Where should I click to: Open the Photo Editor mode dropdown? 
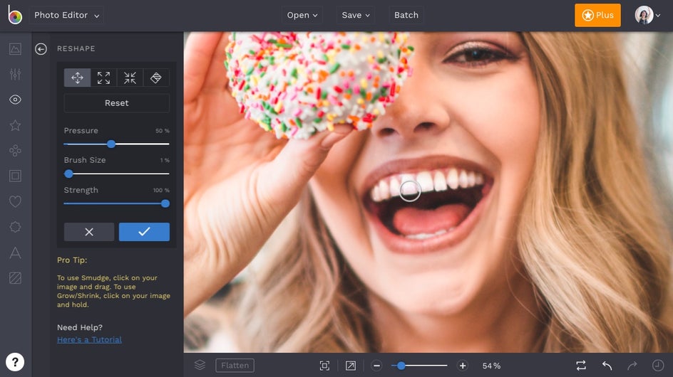[66, 15]
